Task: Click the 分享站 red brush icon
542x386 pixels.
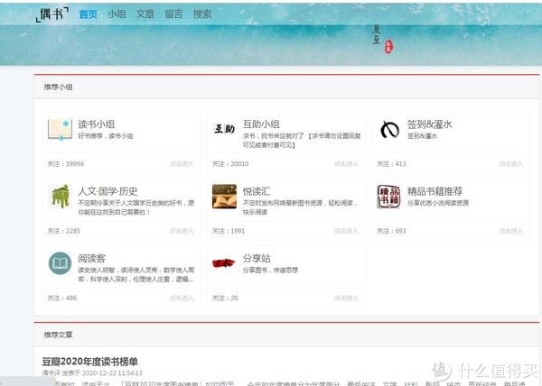Action: coord(223,263)
